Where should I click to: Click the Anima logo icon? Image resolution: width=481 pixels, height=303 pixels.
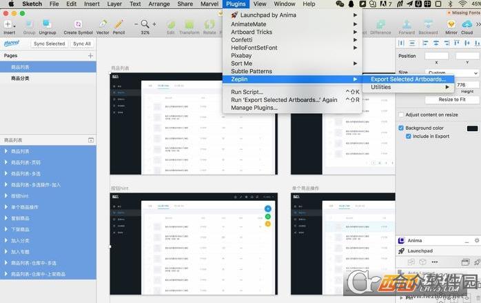pos(401,240)
